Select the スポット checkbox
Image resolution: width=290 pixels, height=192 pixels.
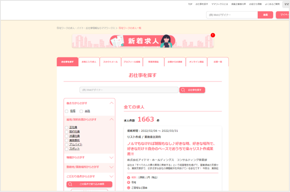point(67,149)
